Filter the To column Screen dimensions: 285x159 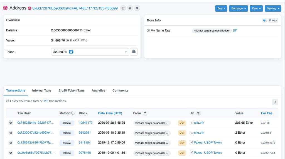click(x=198, y=113)
